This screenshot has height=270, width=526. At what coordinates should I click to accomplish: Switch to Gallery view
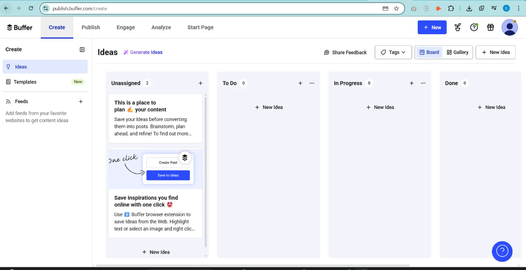tap(458, 52)
